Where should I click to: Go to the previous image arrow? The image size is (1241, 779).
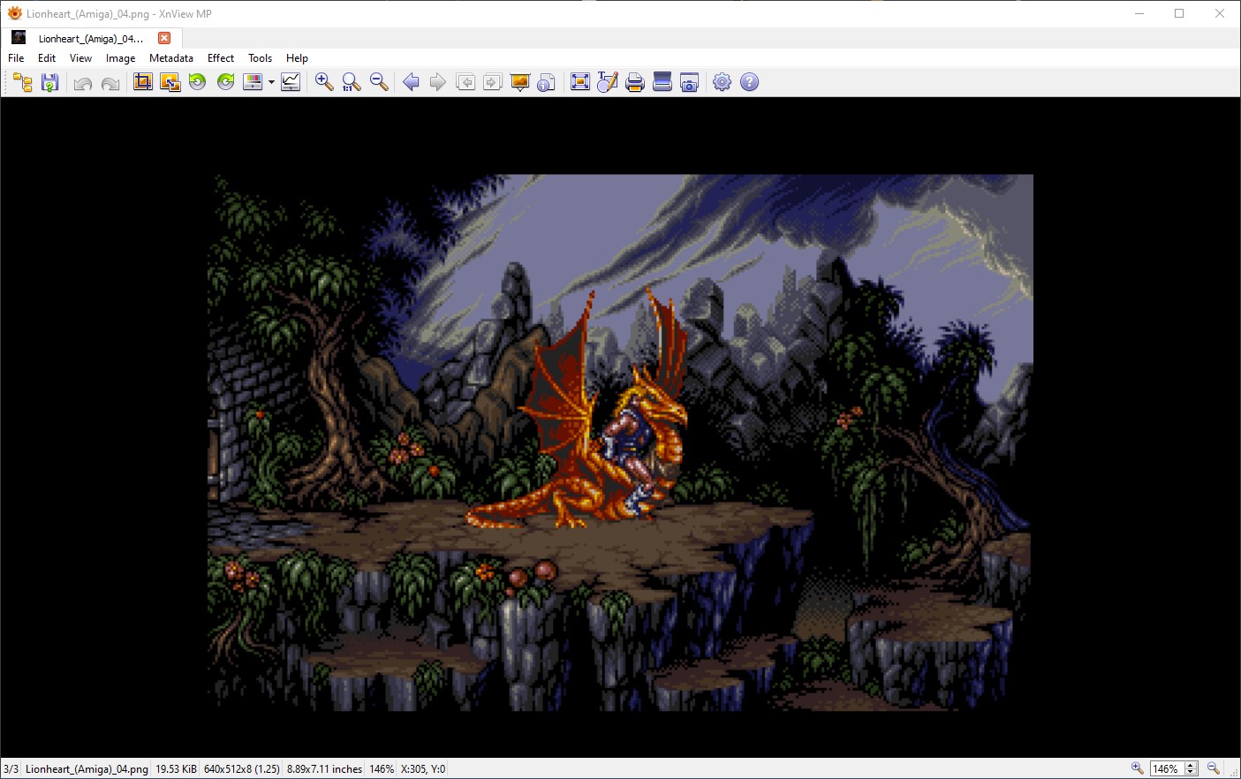411,82
